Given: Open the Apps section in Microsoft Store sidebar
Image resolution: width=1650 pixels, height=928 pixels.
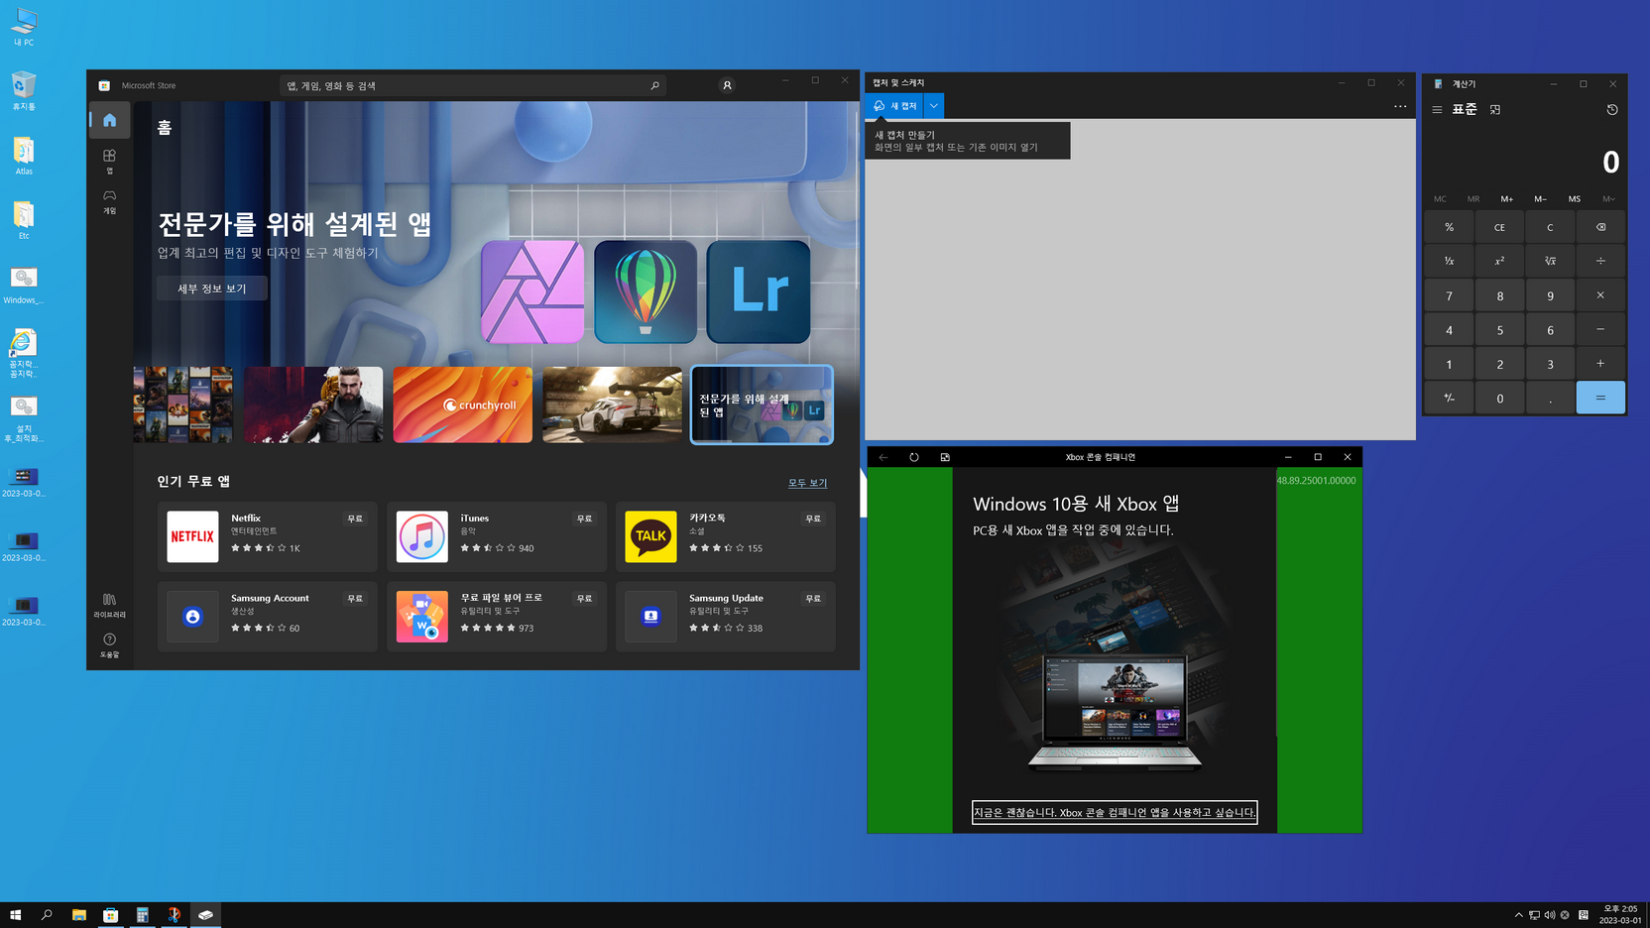Looking at the screenshot, I should pyautogui.click(x=109, y=161).
